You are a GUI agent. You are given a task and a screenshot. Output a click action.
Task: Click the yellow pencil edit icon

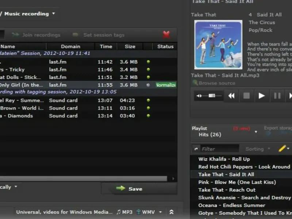[x=282, y=149]
